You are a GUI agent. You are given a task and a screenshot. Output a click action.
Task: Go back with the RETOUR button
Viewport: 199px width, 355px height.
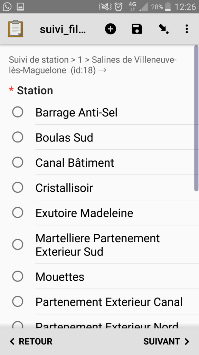click(31, 341)
